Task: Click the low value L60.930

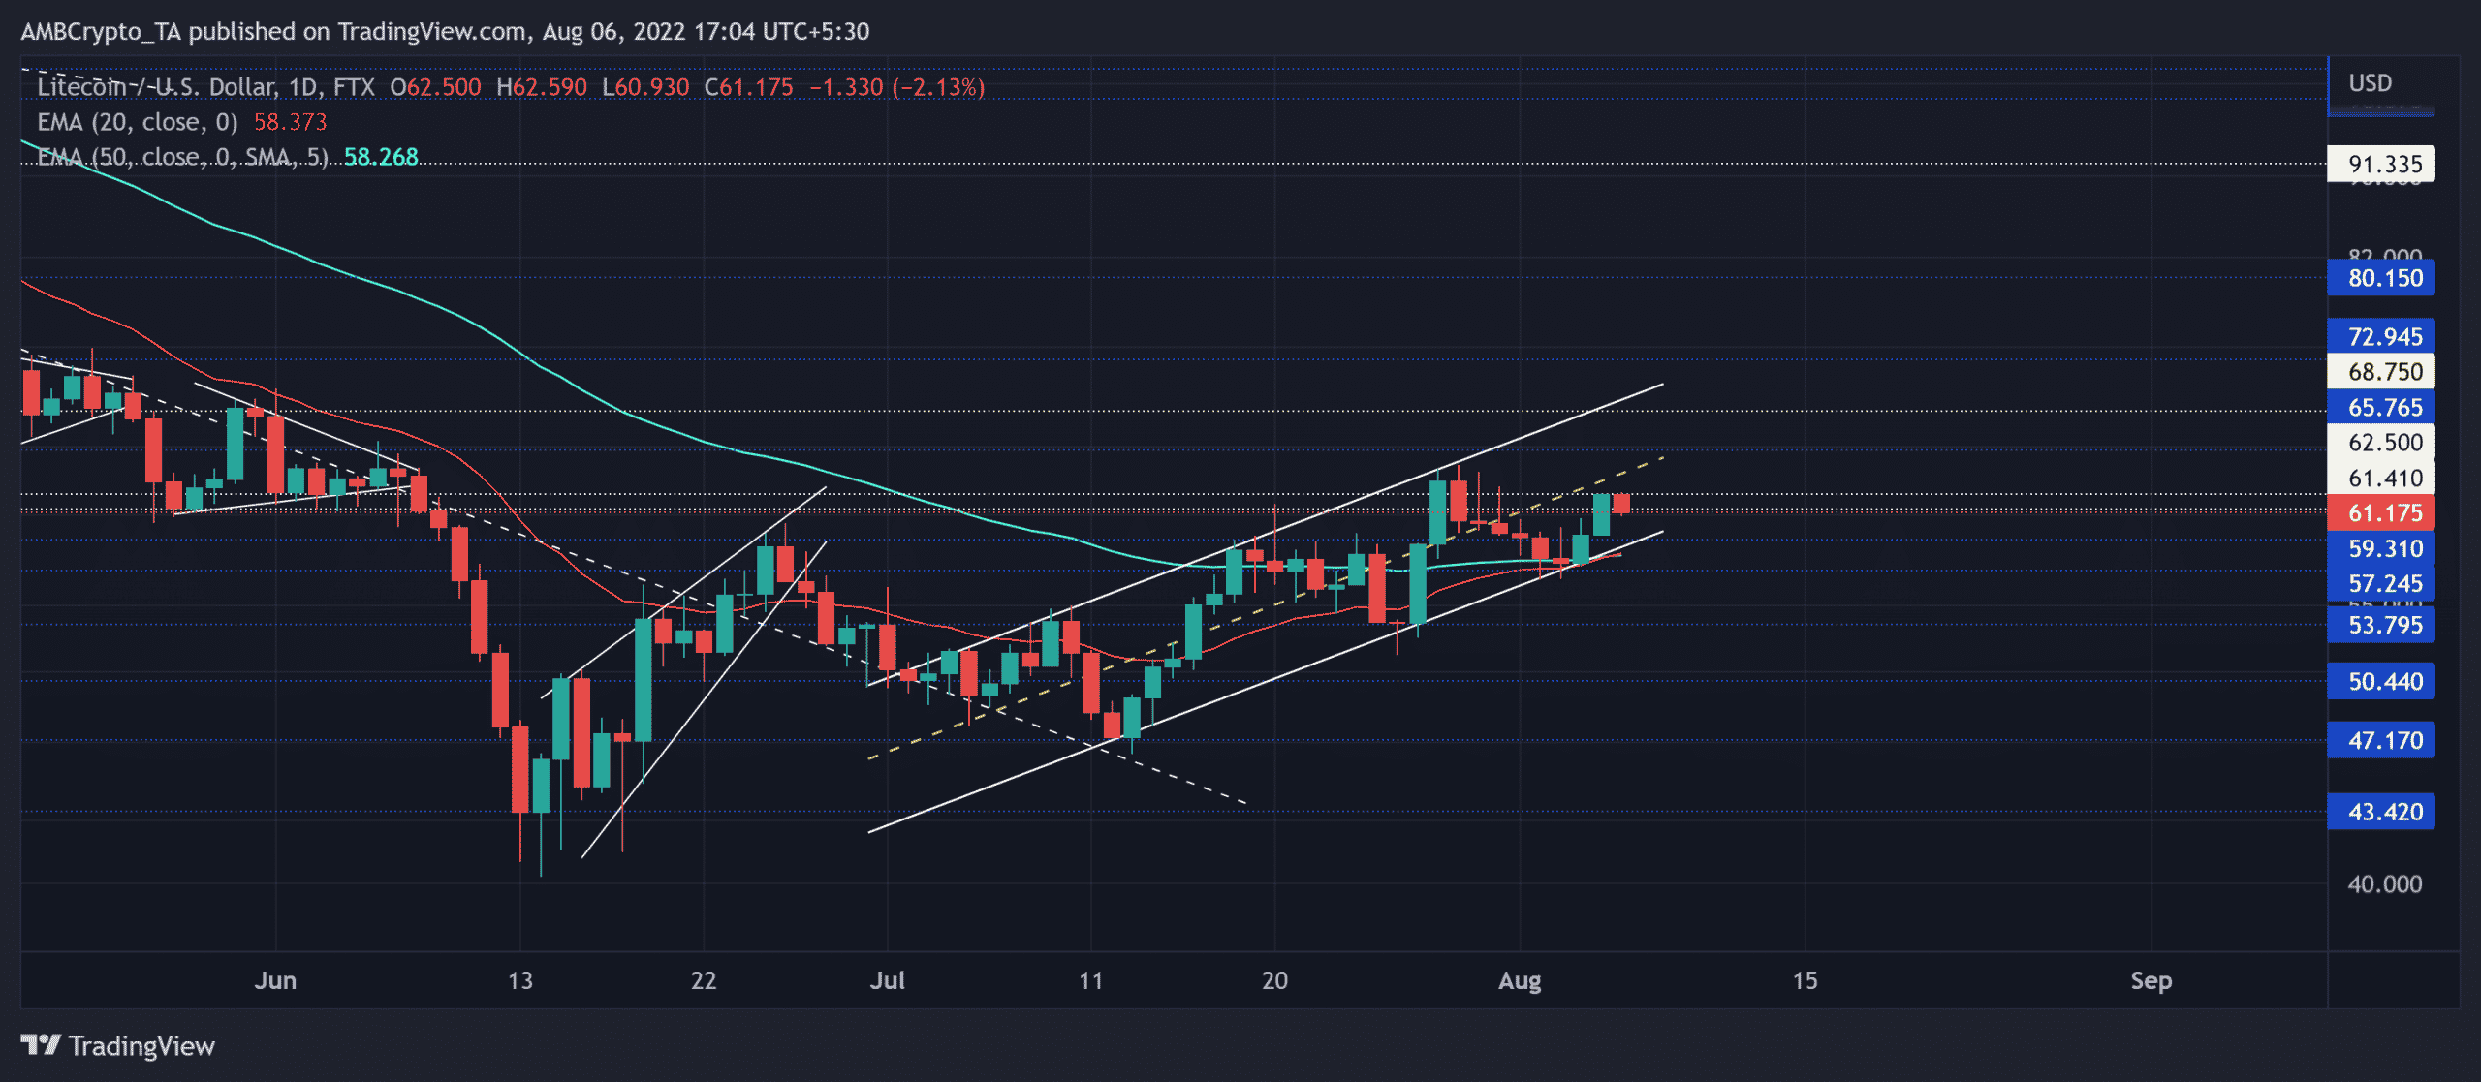Action: tap(645, 87)
